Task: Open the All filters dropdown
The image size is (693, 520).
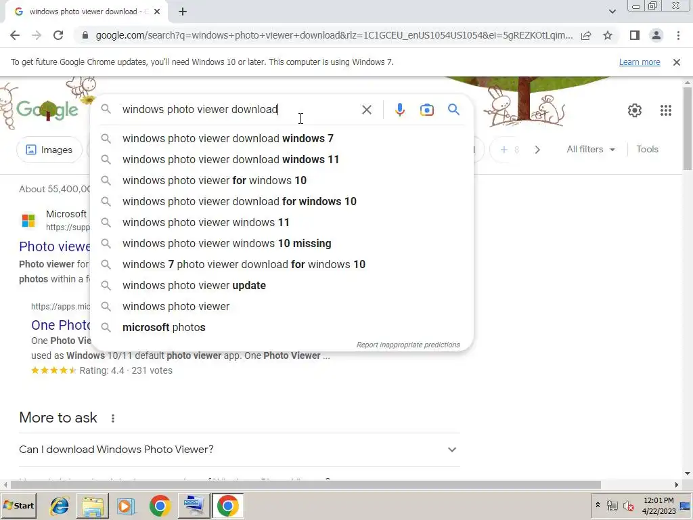Action: (590, 150)
